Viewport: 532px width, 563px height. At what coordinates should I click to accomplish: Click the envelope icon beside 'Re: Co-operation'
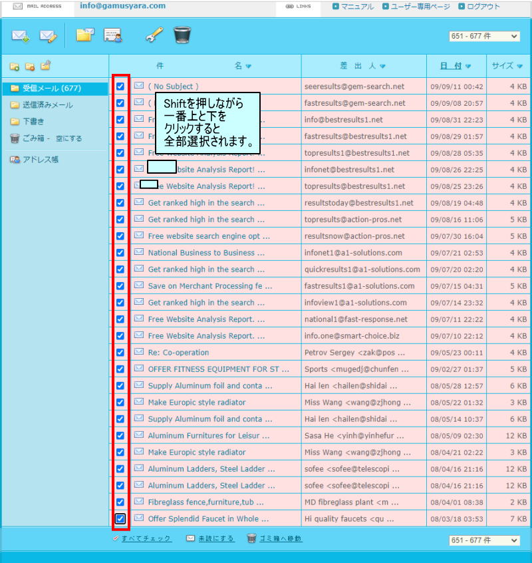[x=139, y=352]
